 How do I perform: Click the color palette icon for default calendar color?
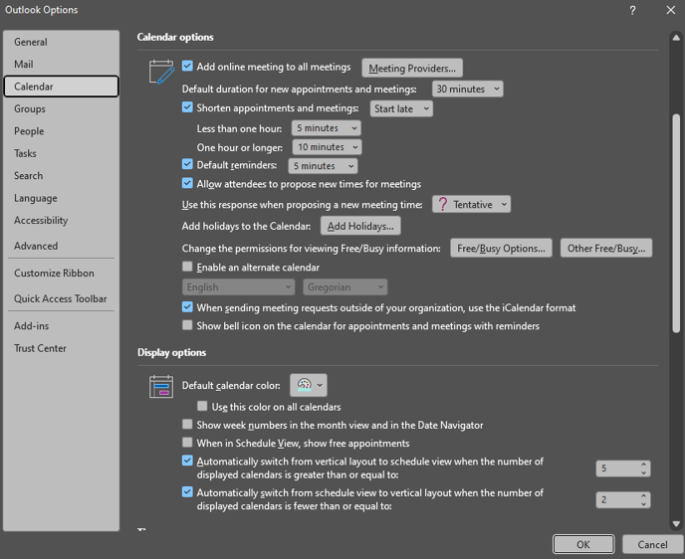[304, 385]
